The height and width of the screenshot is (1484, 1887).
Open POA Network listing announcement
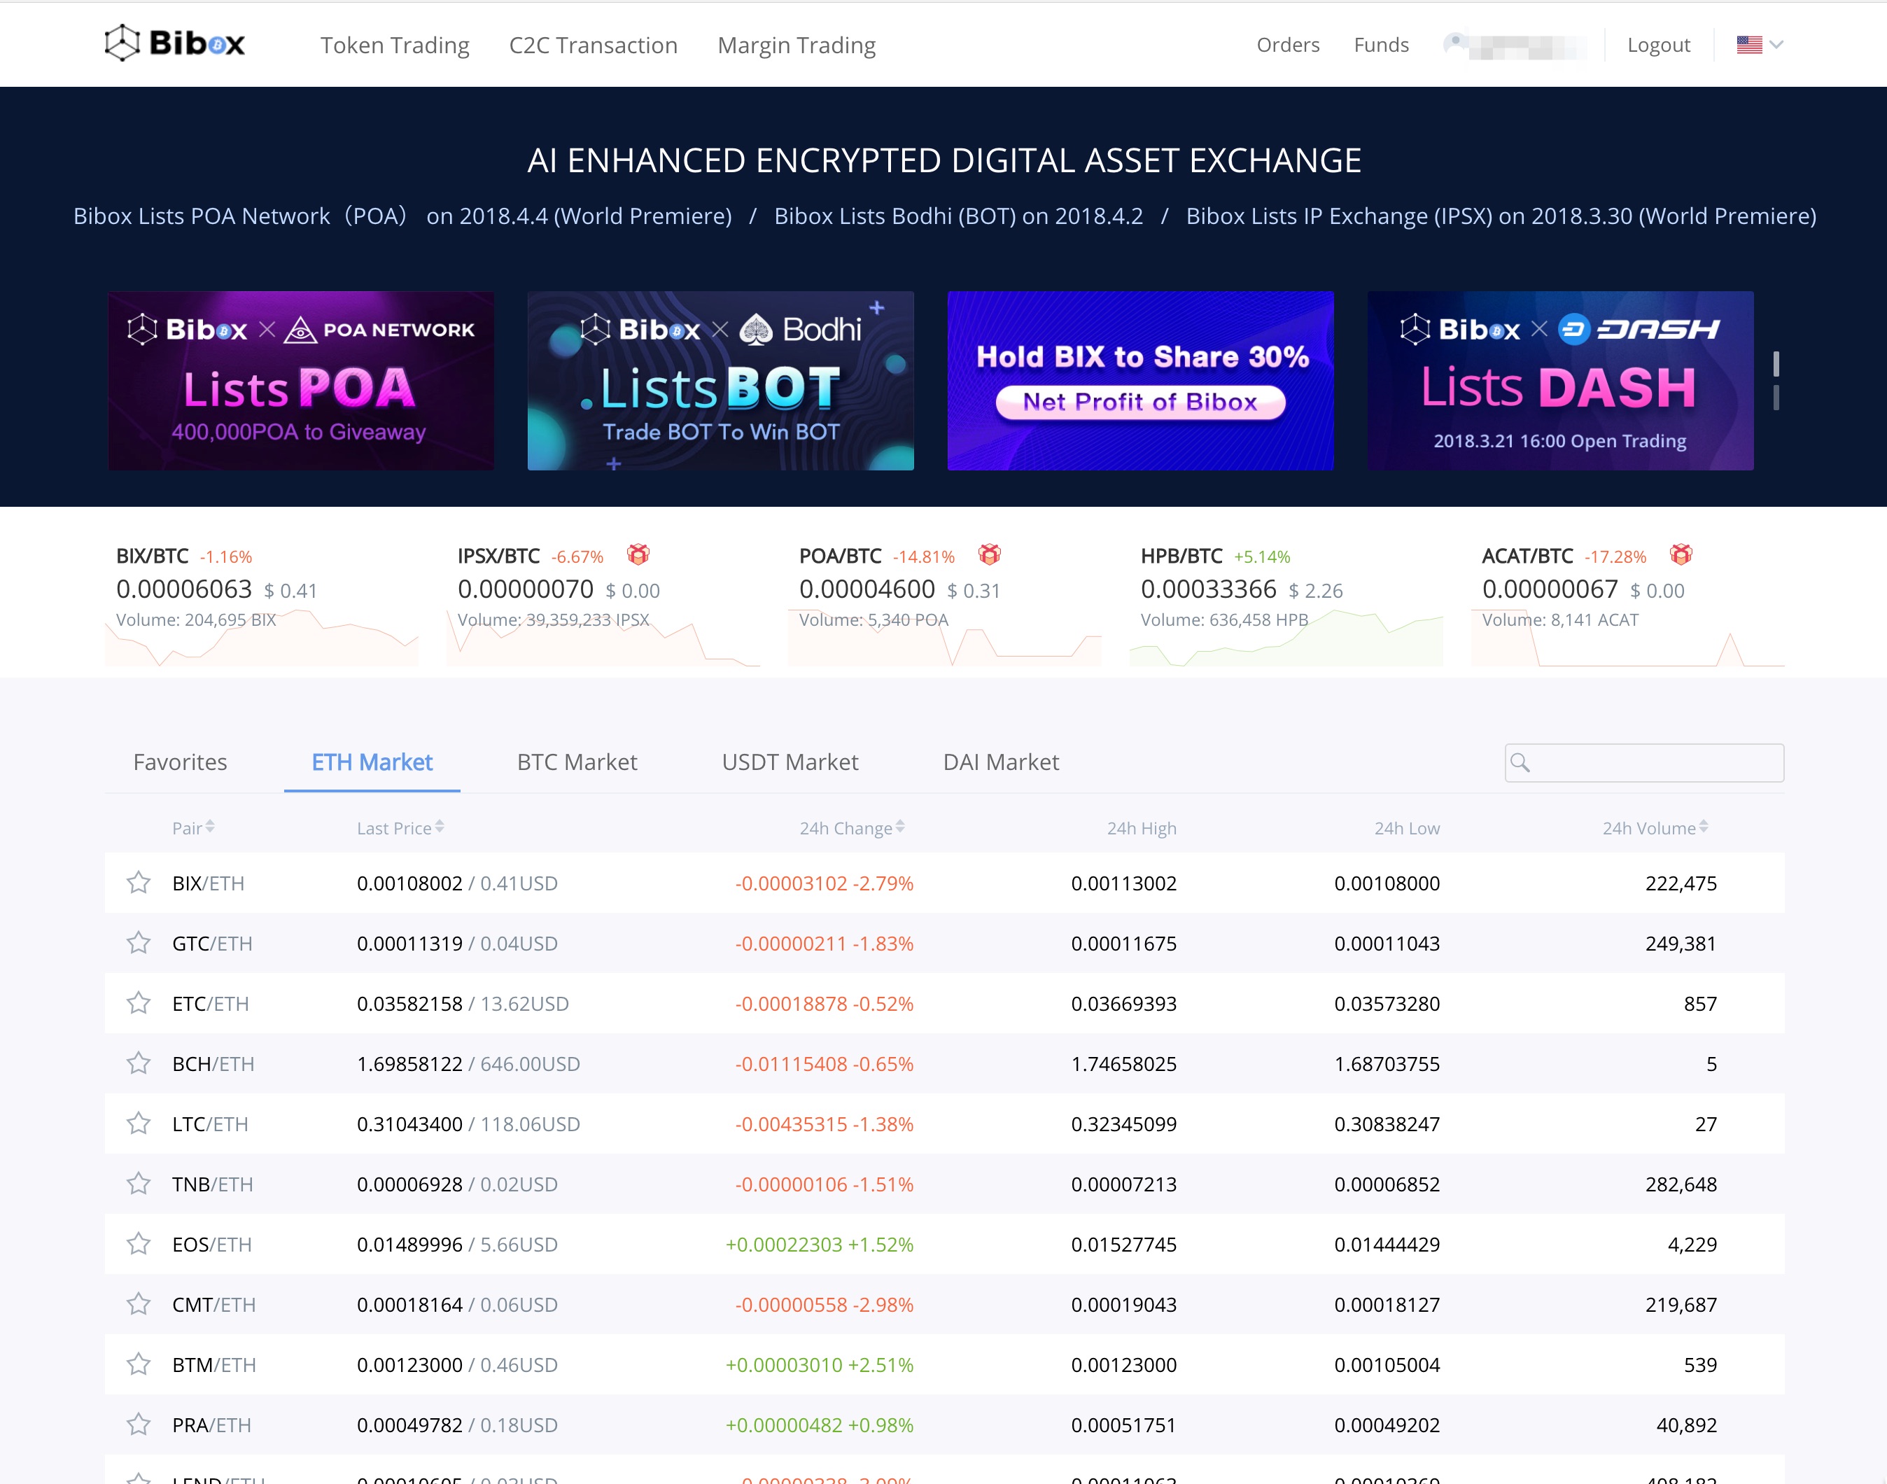point(402,216)
